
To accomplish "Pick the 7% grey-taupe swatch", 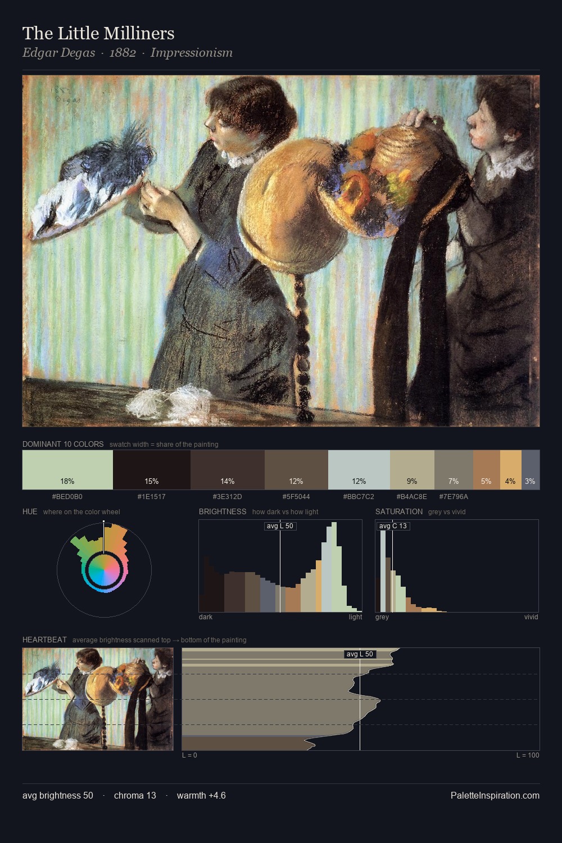I will point(454,470).
